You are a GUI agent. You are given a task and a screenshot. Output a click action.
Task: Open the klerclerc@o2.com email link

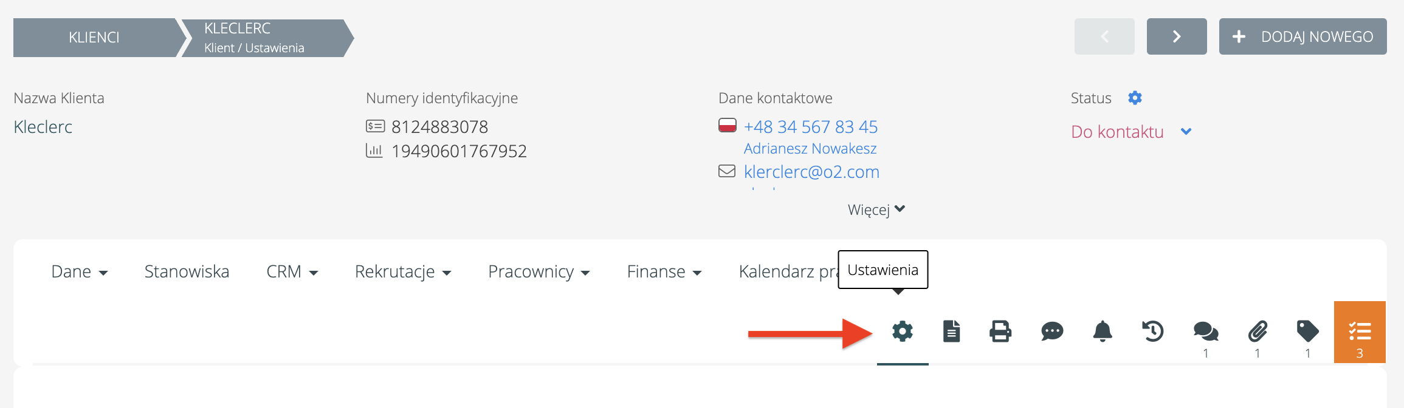tap(811, 172)
